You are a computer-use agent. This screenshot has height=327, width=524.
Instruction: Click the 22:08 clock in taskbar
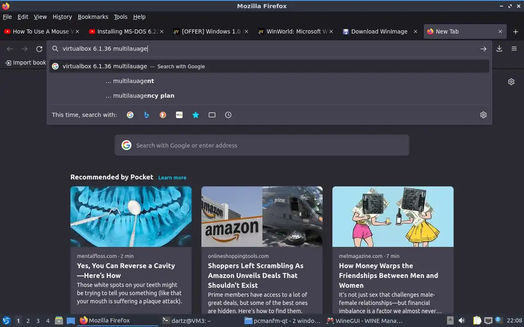click(514, 321)
